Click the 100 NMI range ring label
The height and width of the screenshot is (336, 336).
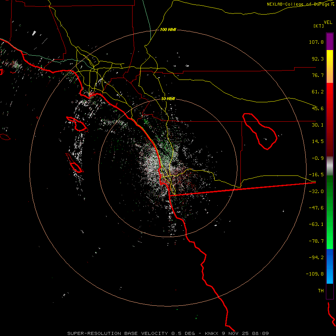168,29
